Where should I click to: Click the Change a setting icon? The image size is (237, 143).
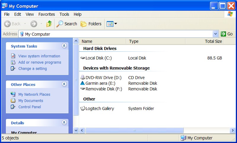[13, 68]
